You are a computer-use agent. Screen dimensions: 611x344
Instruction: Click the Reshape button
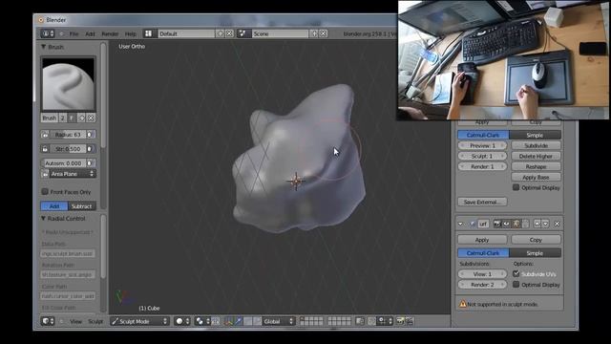[x=537, y=166]
